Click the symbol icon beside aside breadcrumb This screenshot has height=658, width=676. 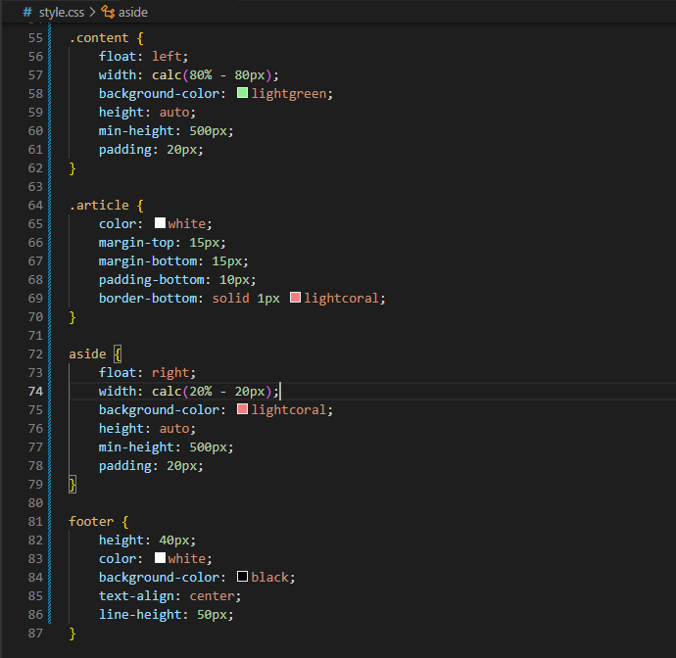click(x=108, y=12)
